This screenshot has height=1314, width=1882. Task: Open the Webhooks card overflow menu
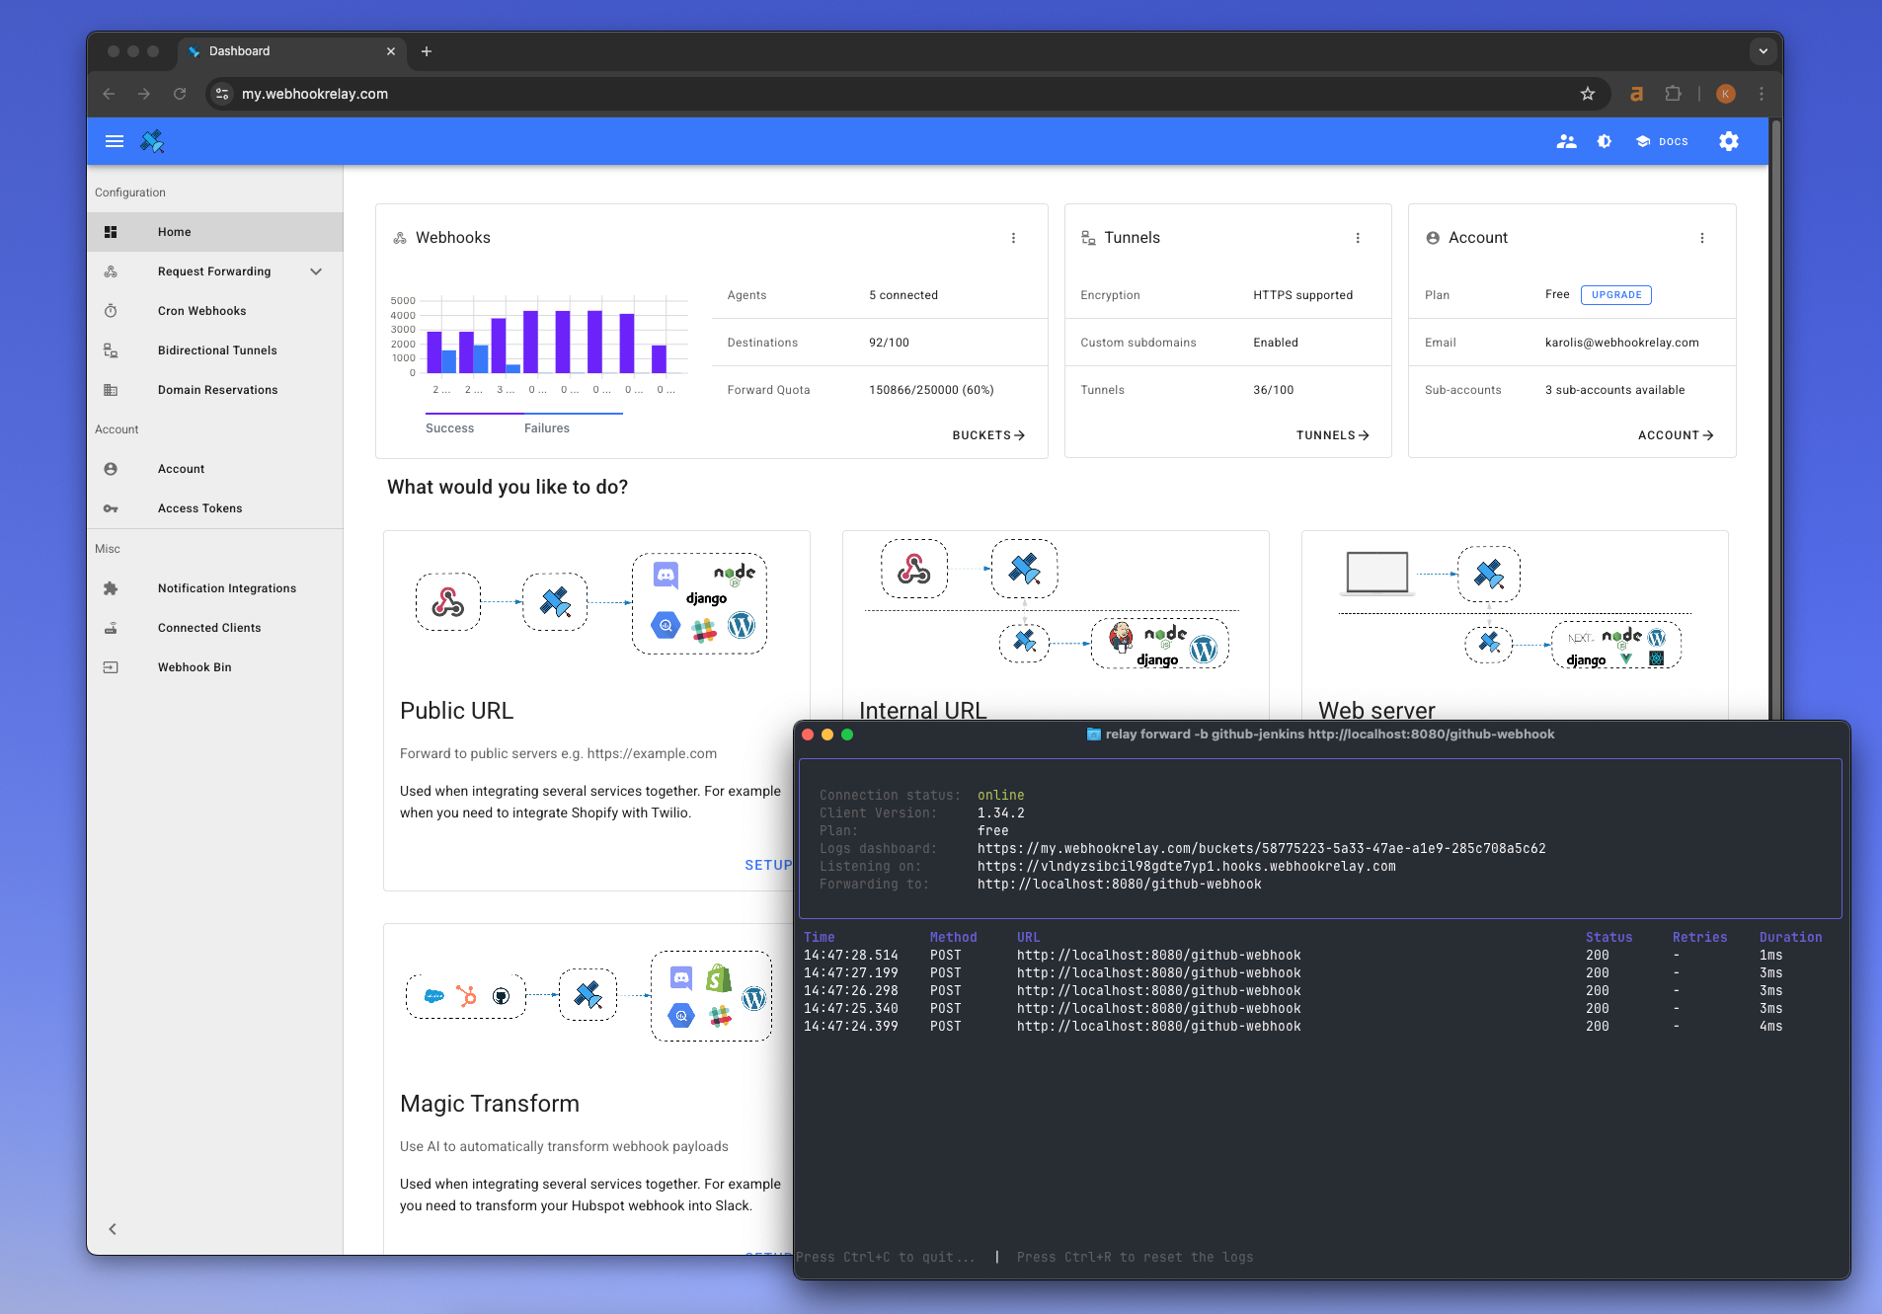1014,237
